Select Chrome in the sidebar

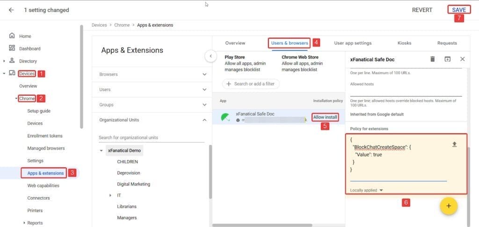(27, 98)
